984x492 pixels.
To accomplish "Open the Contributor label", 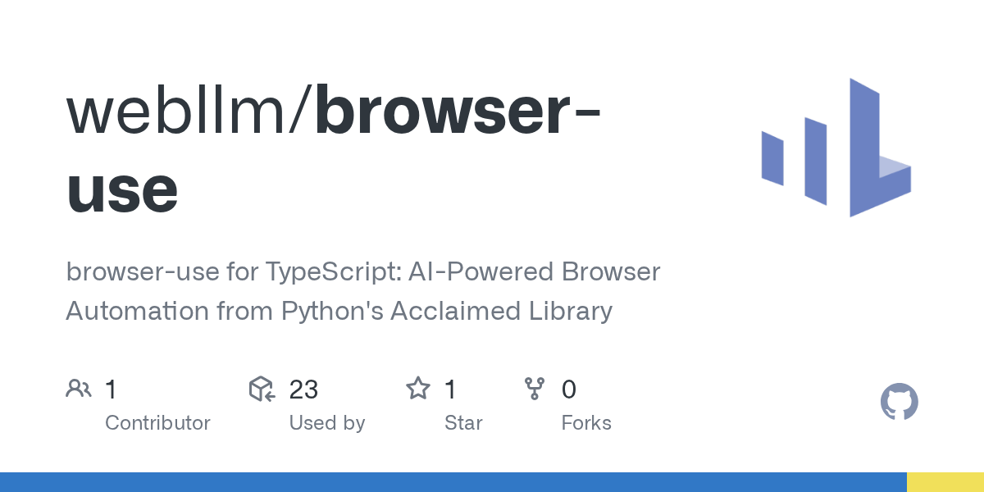I will [157, 423].
